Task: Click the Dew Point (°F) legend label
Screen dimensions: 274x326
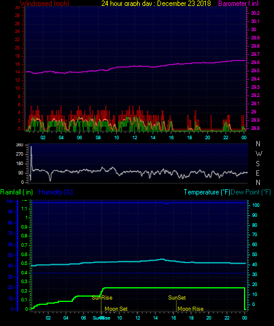Action: click(250, 192)
